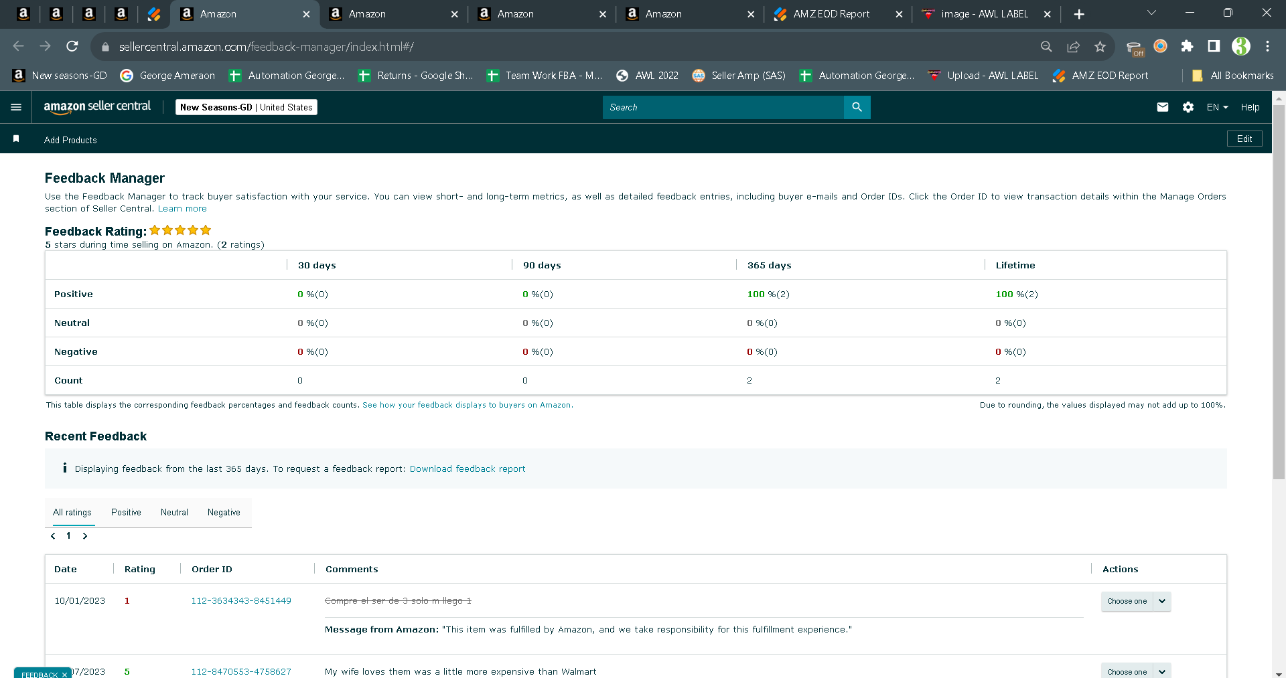This screenshot has height=678, width=1286.
Task: Switch to the image - AWL LABEL browser tab
Action: click(x=985, y=14)
